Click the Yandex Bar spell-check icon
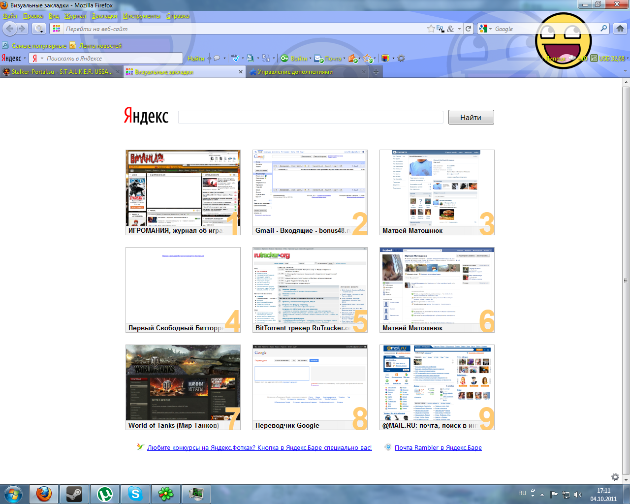 [236, 58]
